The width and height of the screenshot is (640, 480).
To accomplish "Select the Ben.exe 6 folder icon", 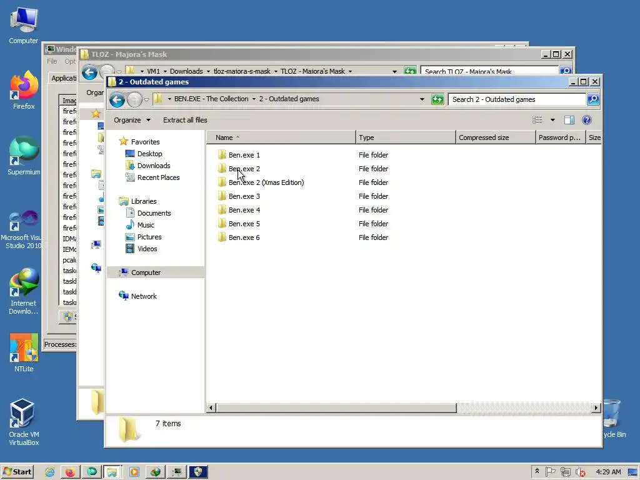I will [x=222, y=237].
